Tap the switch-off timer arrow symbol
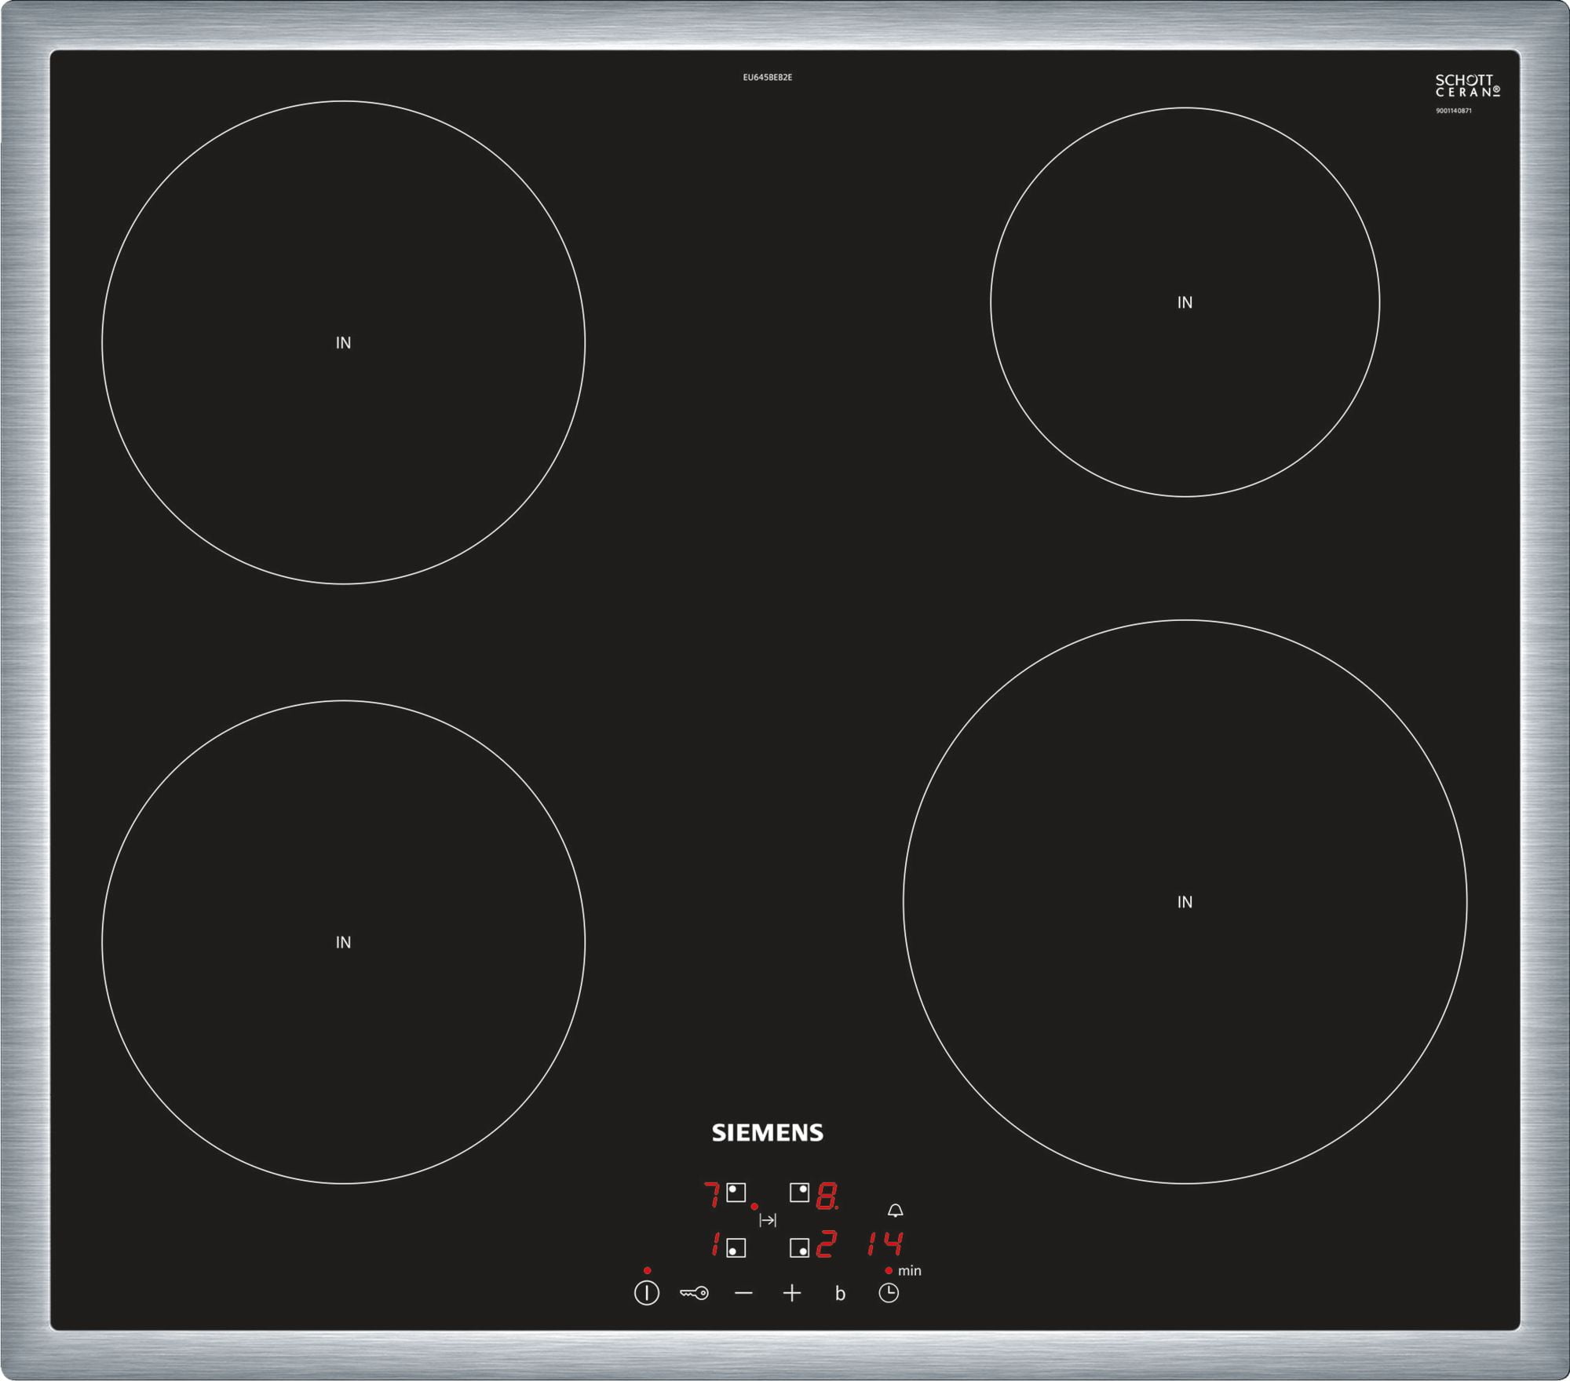 [768, 1220]
